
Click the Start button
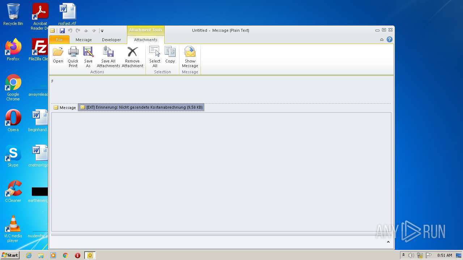click(10, 255)
